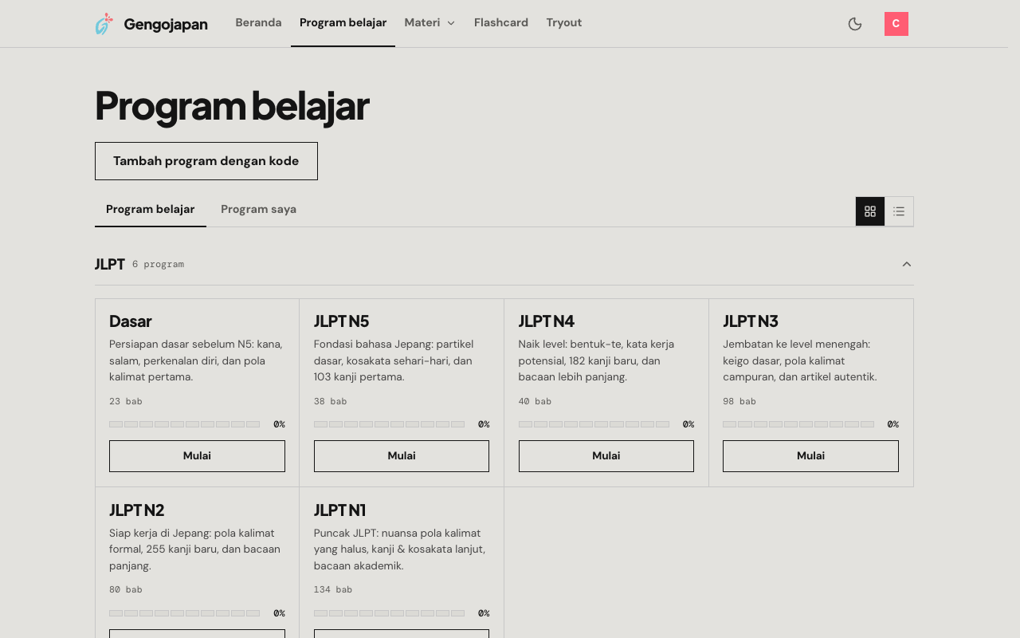Viewport: 1020px width, 638px height.
Task: Open the Dasar card title
Action: pyautogui.click(x=131, y=321)
